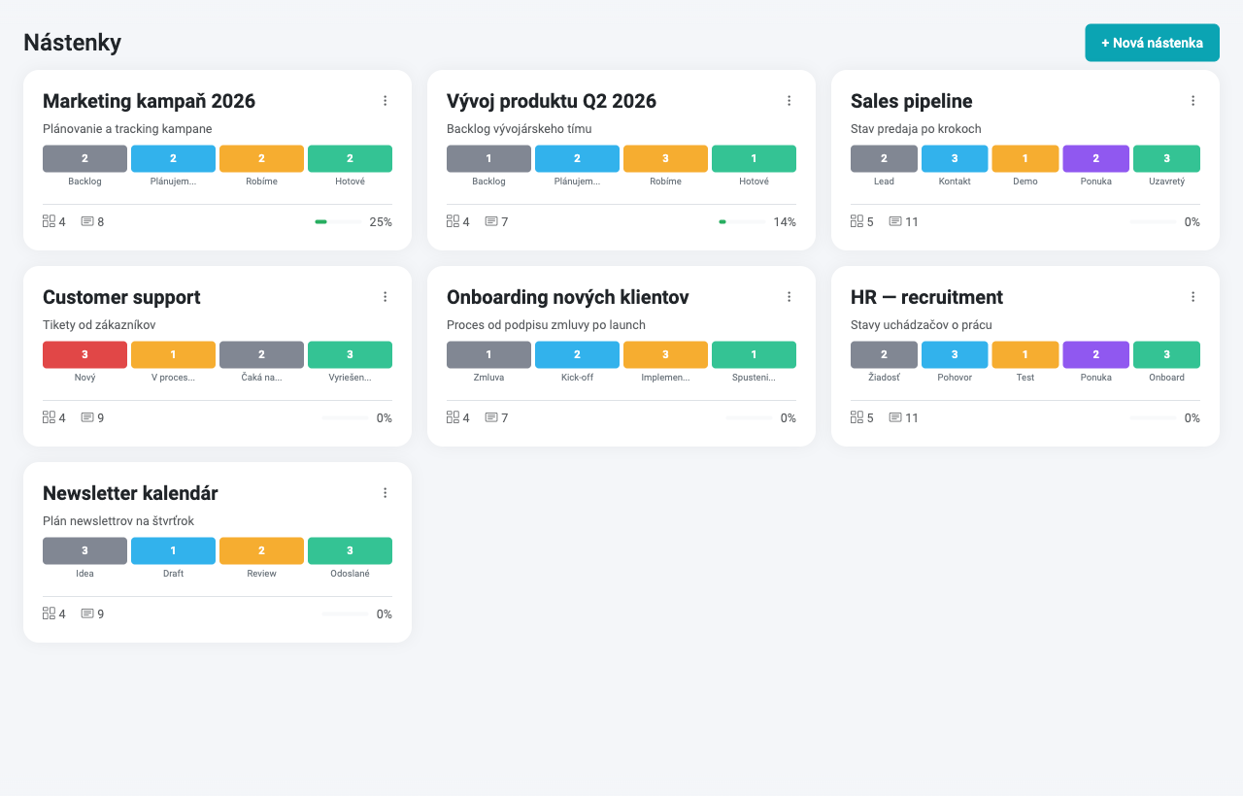Screen dimensions: 1243x796
Task: Open the Marketing kampaň 2026 card options menu
Action: pyautogui.click(x=385, y=101)
